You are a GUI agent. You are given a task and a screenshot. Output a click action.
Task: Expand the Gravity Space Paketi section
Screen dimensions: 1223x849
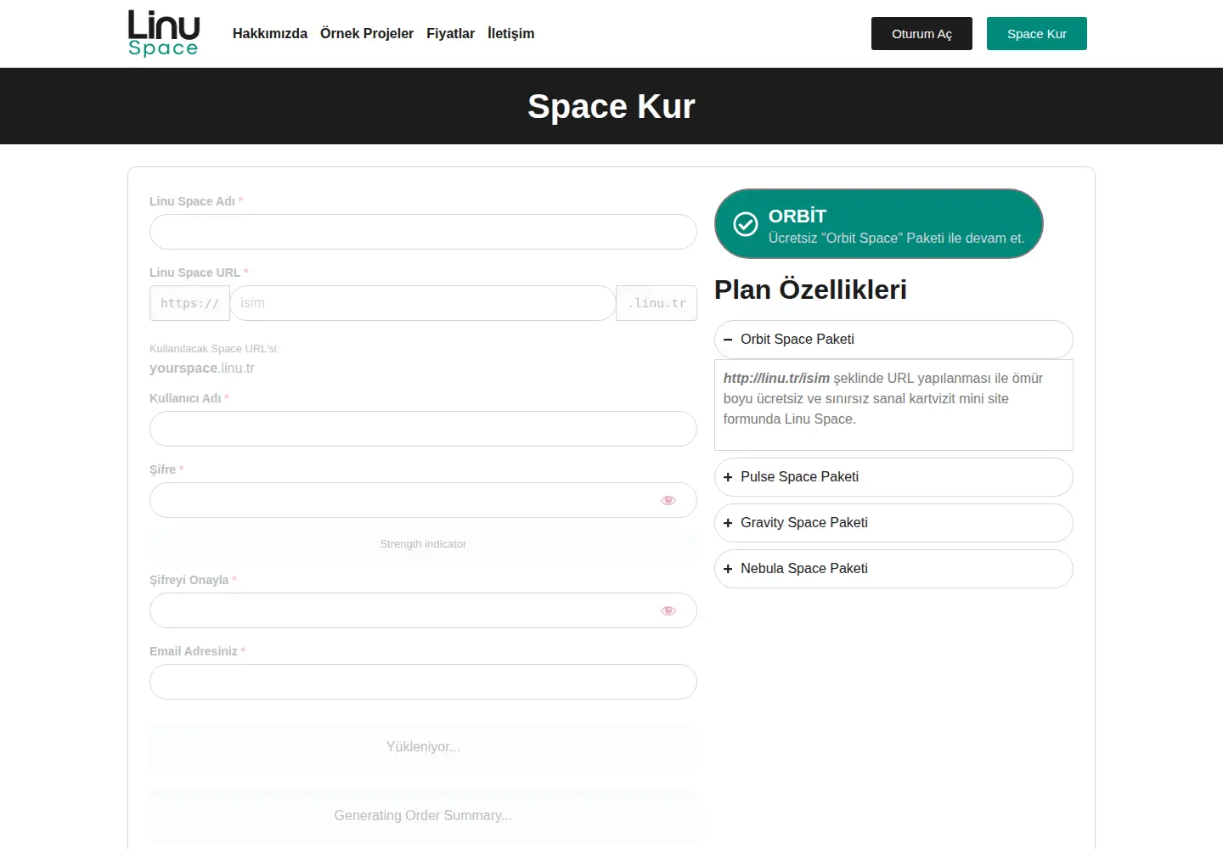[x=893, y=523]
